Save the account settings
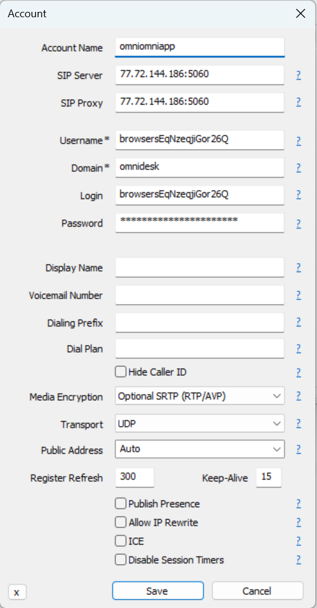 [x=158, y=591]
